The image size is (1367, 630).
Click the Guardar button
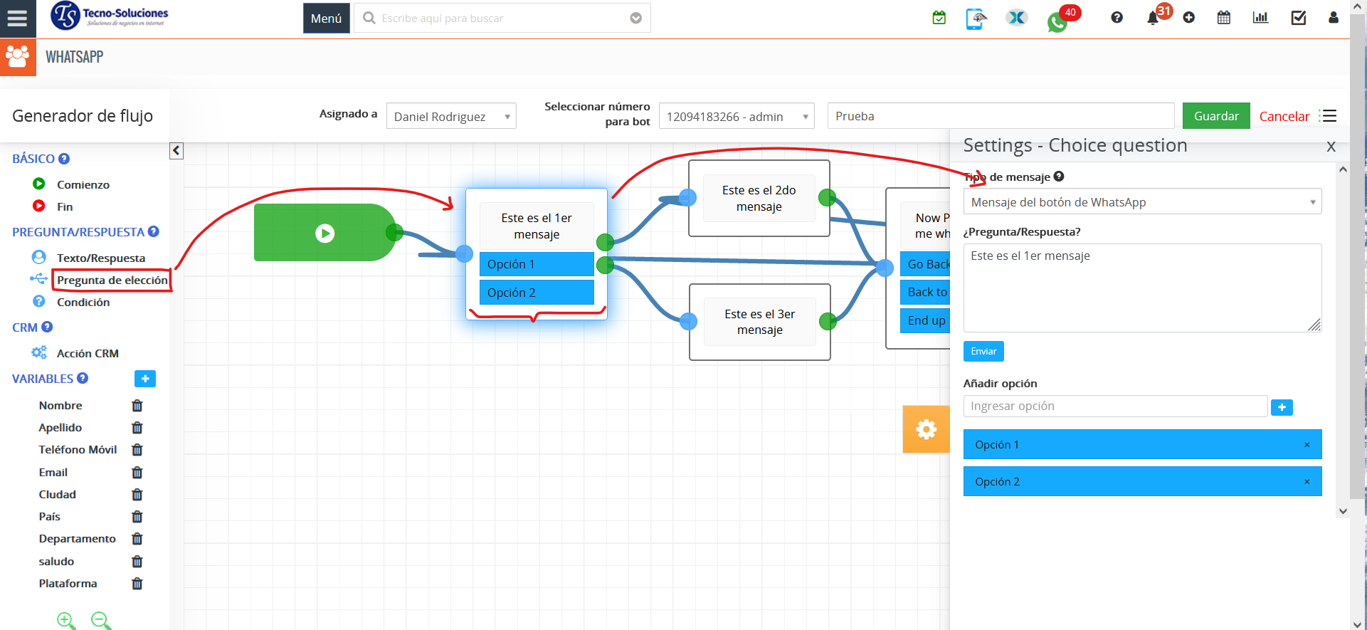(x=1215, y=116)
